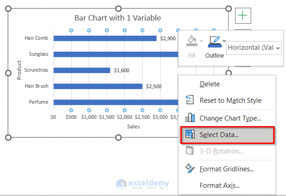Click the Fill paint bucket icon
The width and height of the screenshot is (286, 196).
pyautogui.click(x=192, y=40)
